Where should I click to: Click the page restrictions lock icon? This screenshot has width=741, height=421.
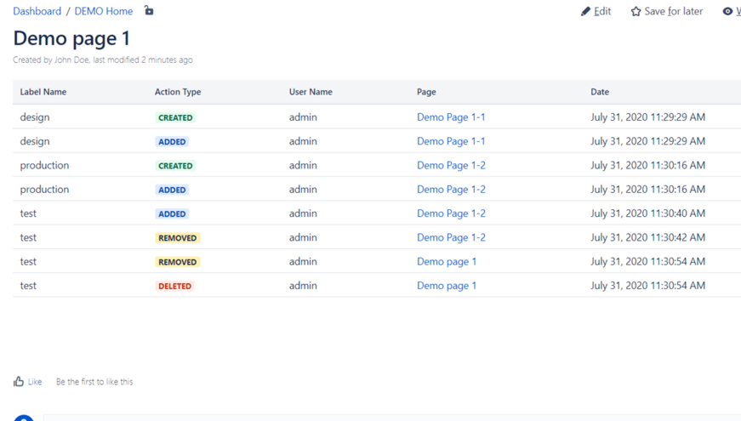[149, 11]
